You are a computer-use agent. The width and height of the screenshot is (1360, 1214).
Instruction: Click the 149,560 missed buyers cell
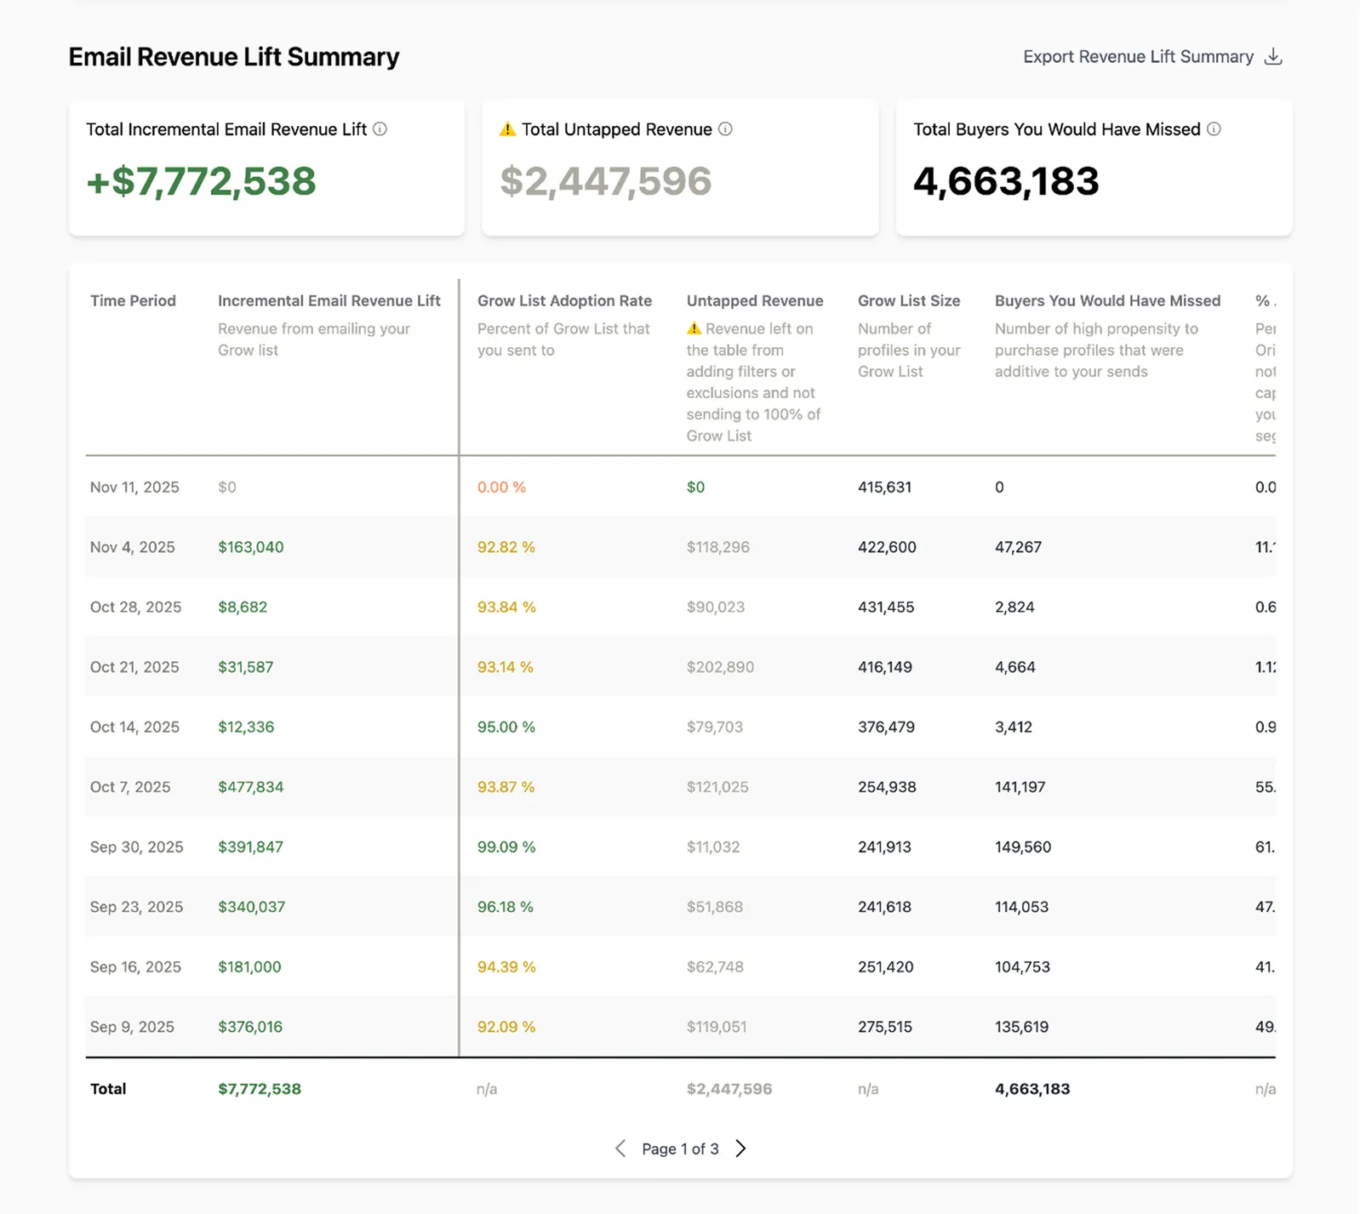pyautogui.click(x=1023, y=847)
